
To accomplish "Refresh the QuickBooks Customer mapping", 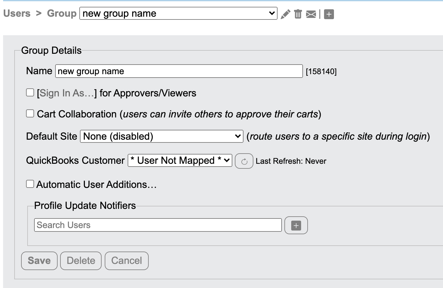I will (244, 161).
